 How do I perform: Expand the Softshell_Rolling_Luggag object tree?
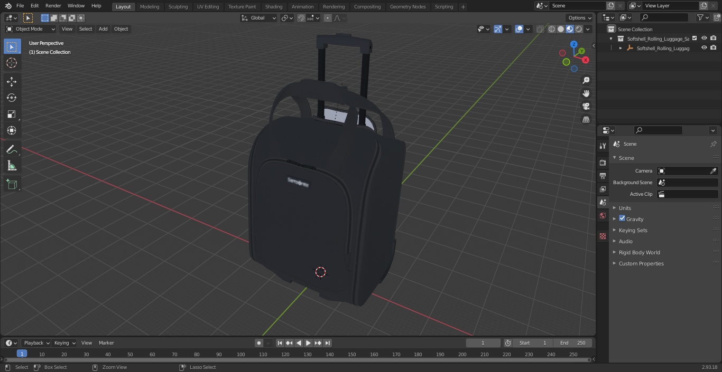pyautogui.click(x=621, y=48)
